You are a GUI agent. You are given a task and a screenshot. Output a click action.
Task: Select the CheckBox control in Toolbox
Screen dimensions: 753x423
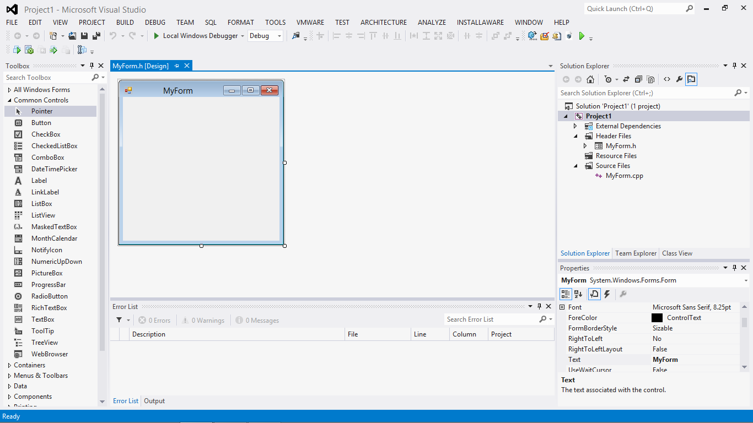[46, 134]
